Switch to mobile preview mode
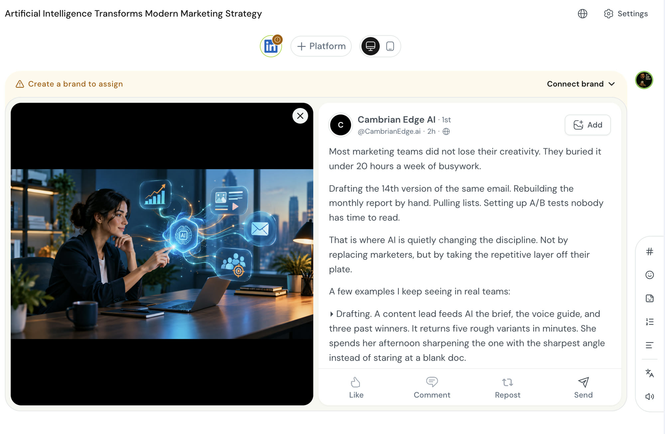The image size is (665, 434). point(390,46)
